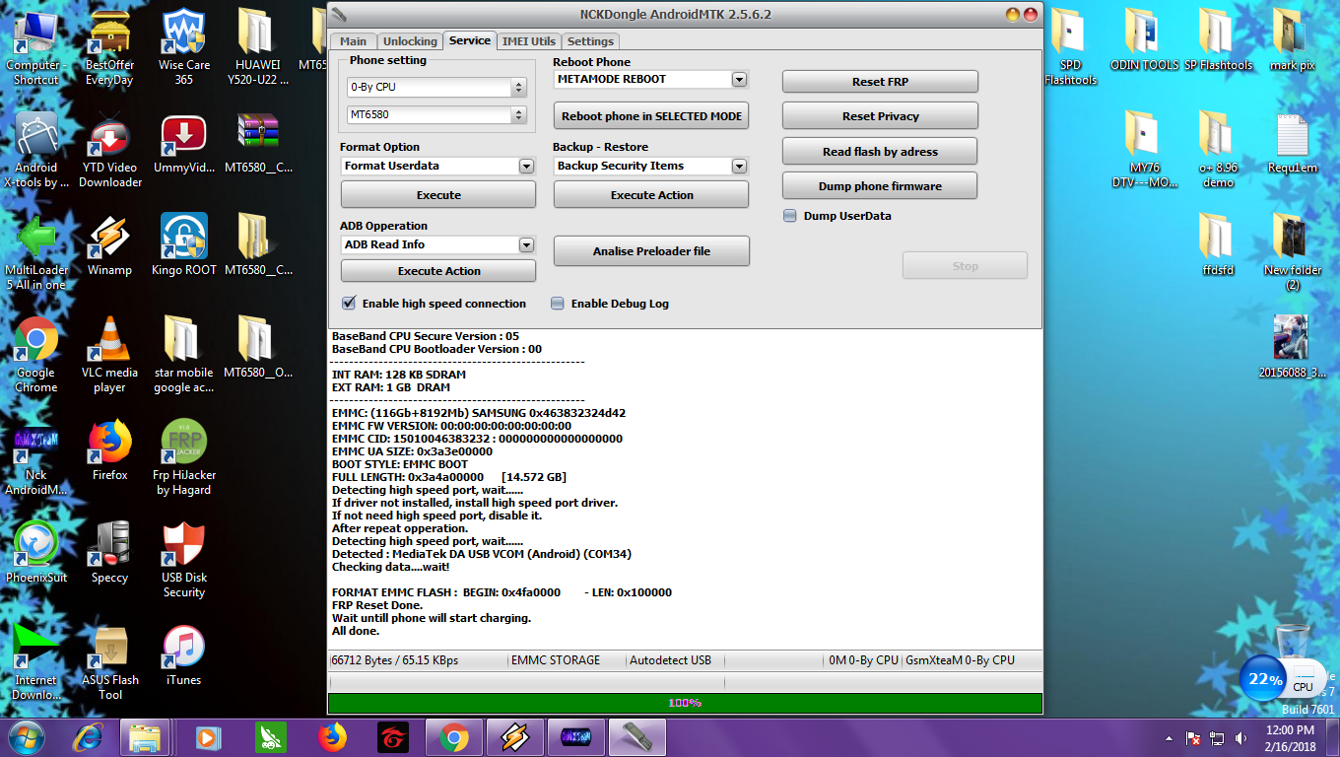Expand the Backup Security Items dropdown
Image resolution: width=1340 pixels, height=757 pixels.
coord(739,166)
